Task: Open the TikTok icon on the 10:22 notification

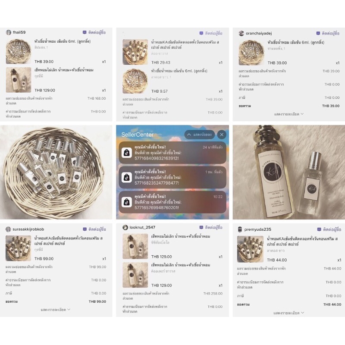Action: coord(126,202)
